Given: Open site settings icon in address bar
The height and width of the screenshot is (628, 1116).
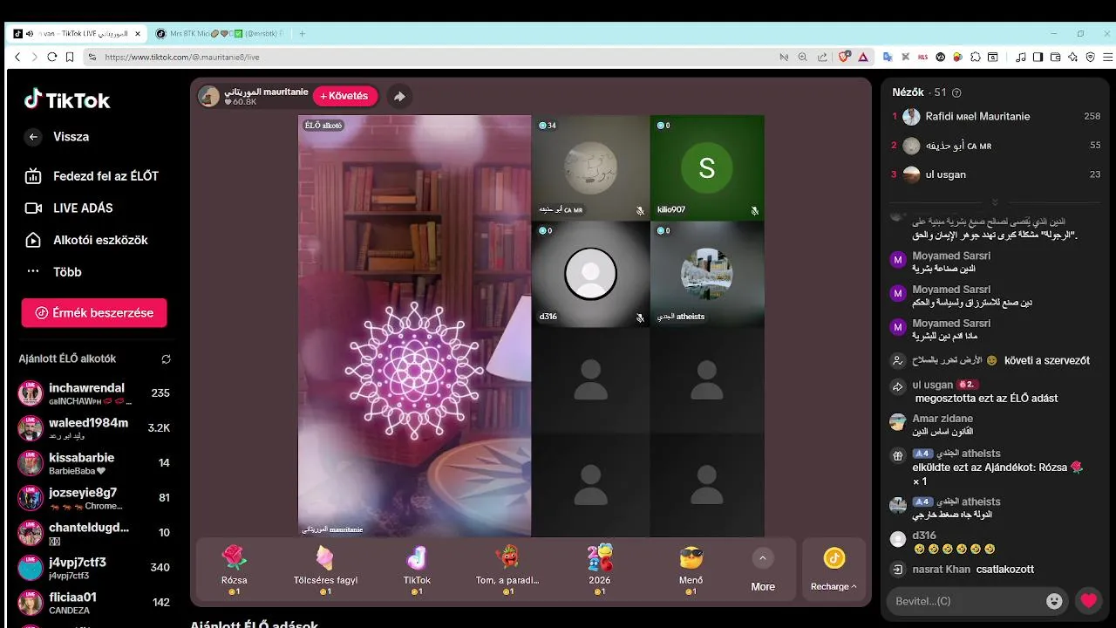Looking at the screenshot, I should (x=92, y=57).
